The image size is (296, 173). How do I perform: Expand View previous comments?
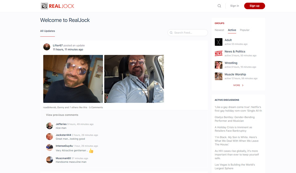62,115
